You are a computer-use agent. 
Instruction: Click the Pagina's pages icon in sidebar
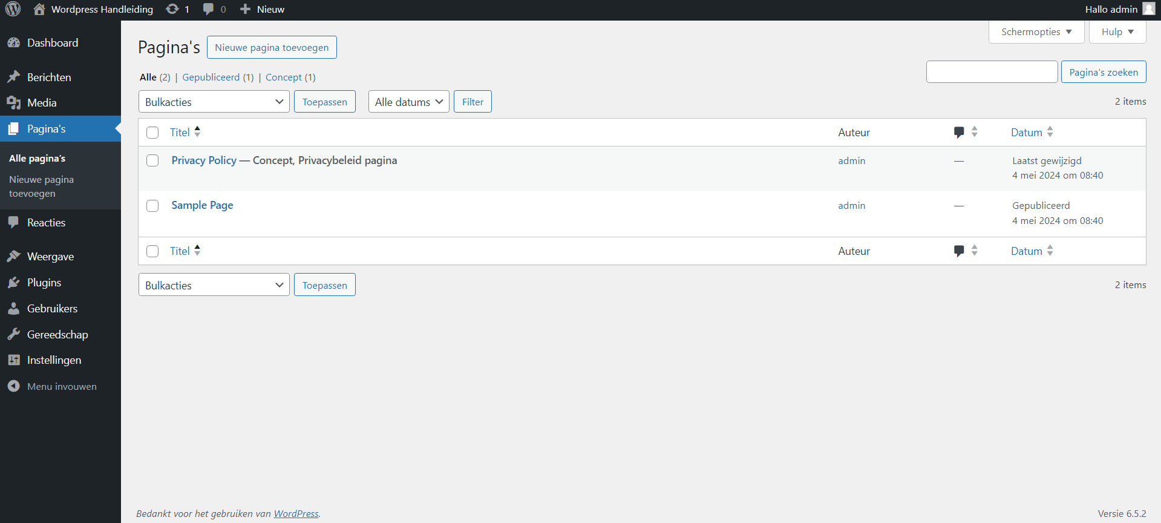[13, 129]
